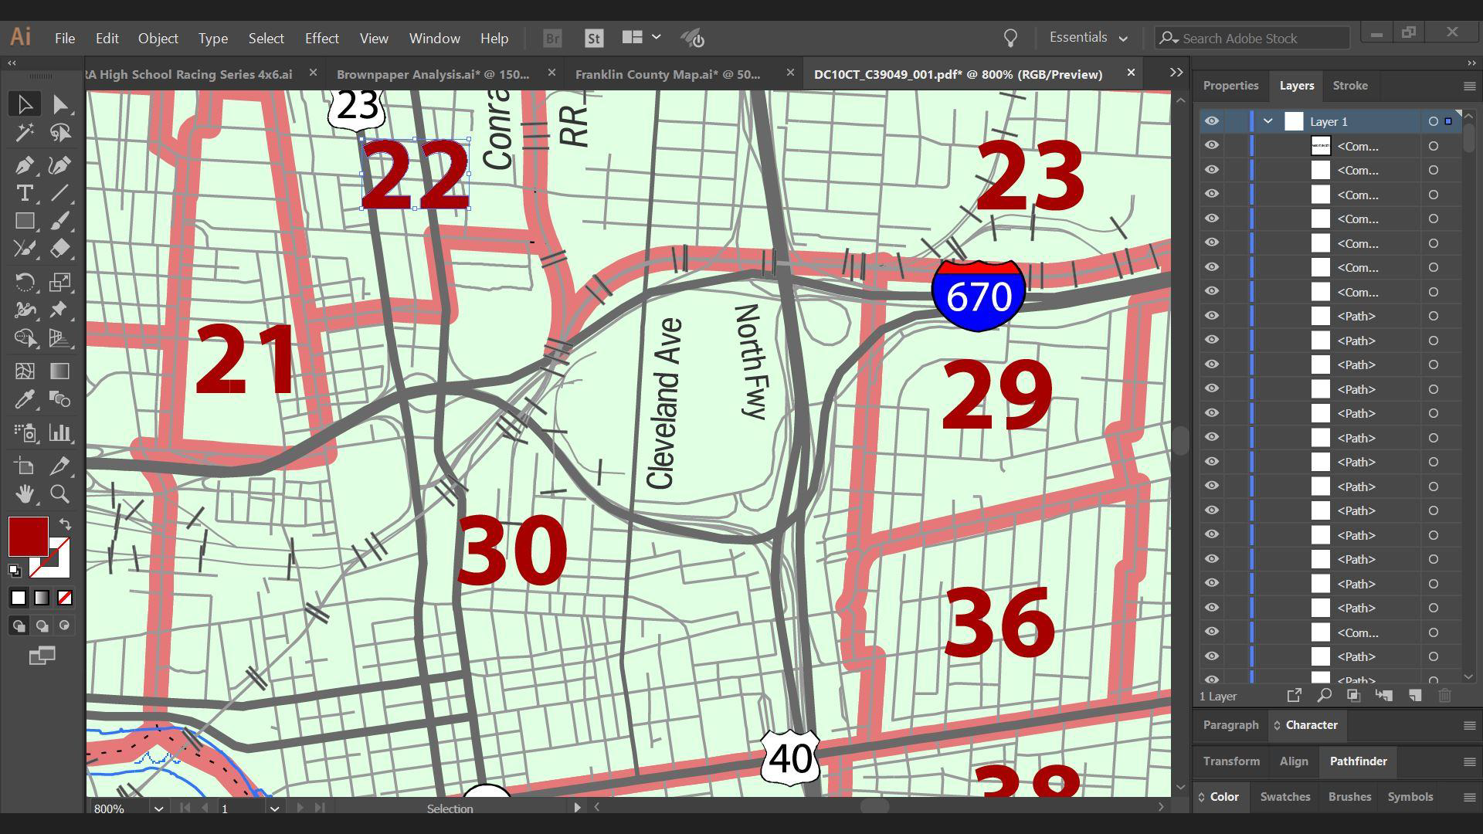
Task: Hide Layer 1 with eye icon
Action: point(1211,121)
